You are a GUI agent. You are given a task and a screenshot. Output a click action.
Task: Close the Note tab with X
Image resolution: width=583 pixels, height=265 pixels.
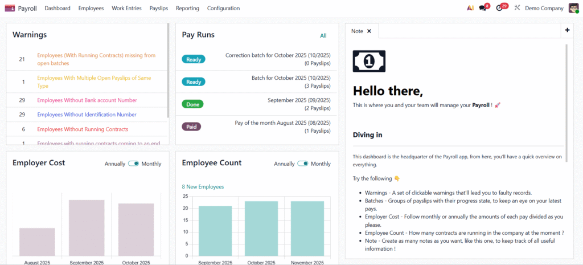(369, 31)
